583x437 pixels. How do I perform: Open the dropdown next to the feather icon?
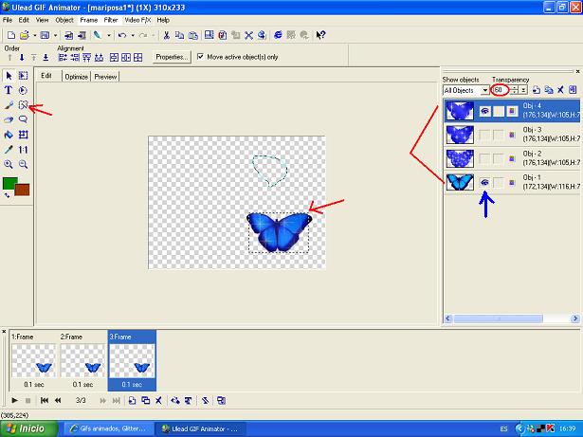click(109, 35)
